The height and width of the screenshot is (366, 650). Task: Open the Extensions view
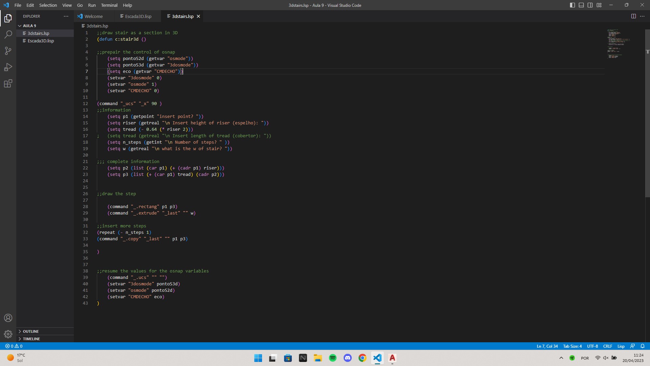coord(8,83)
